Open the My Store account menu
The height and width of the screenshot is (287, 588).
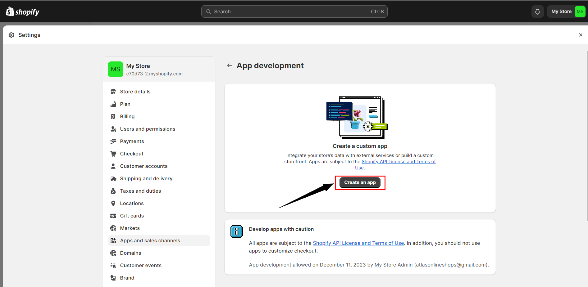(566, 12)
